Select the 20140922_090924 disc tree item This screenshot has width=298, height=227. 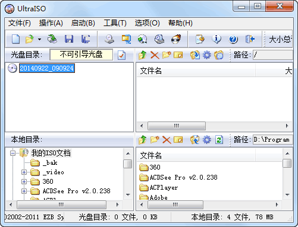47,68
